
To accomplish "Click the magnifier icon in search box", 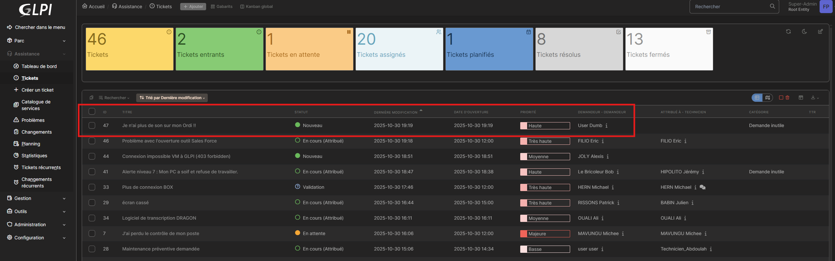I will click(772, 6).
